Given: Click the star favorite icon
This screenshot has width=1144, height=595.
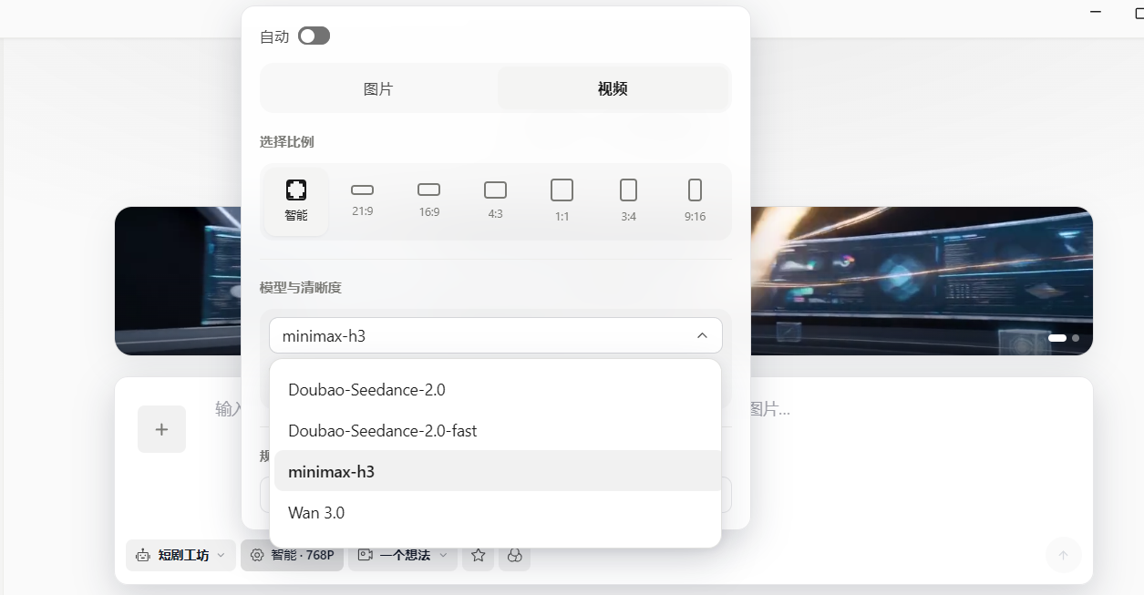Looking at the screenshot, I should (x=479, y=555).
